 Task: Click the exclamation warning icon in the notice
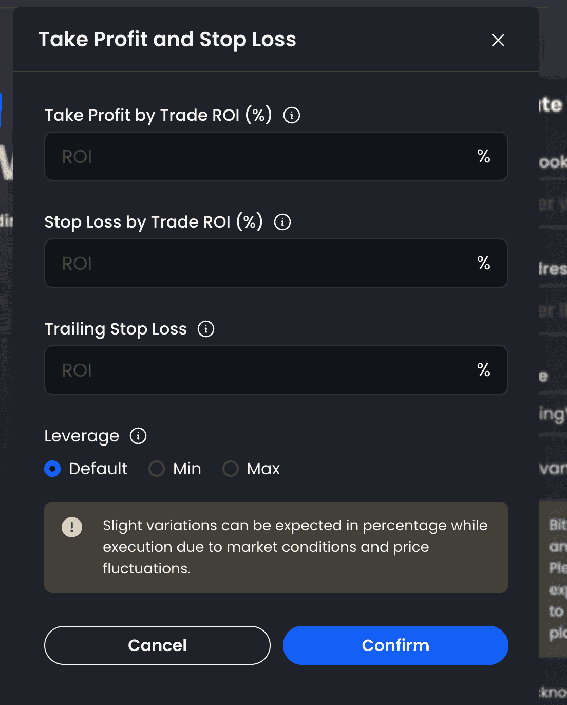coord(72,527)
